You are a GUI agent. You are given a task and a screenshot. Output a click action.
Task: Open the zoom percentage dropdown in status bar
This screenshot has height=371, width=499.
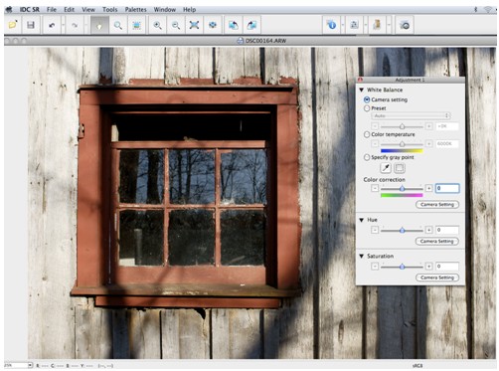(30, 365)
